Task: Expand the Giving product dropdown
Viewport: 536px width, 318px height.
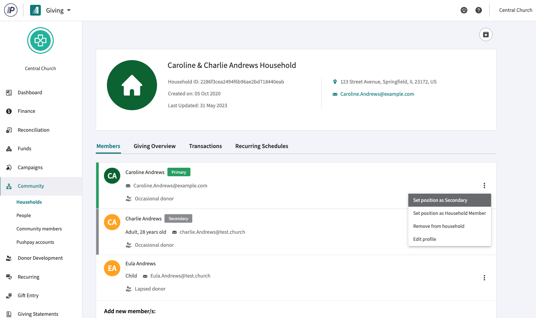Action: point(58,10)
